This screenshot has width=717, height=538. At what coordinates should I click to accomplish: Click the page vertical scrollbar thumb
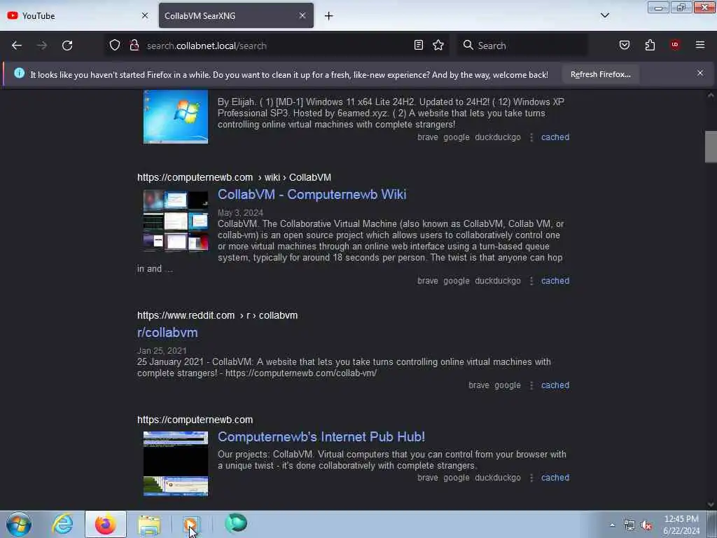pos(711,147)
